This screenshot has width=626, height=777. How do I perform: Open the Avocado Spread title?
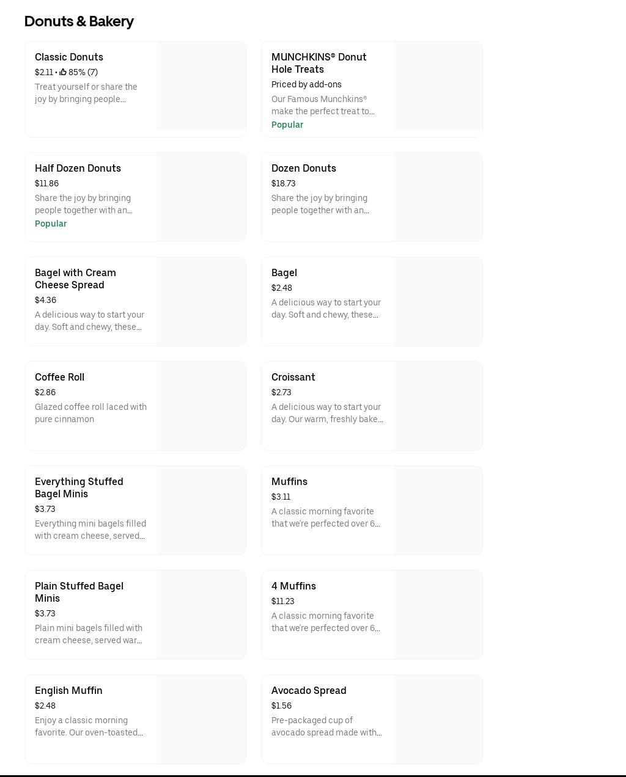pos(309,691)
